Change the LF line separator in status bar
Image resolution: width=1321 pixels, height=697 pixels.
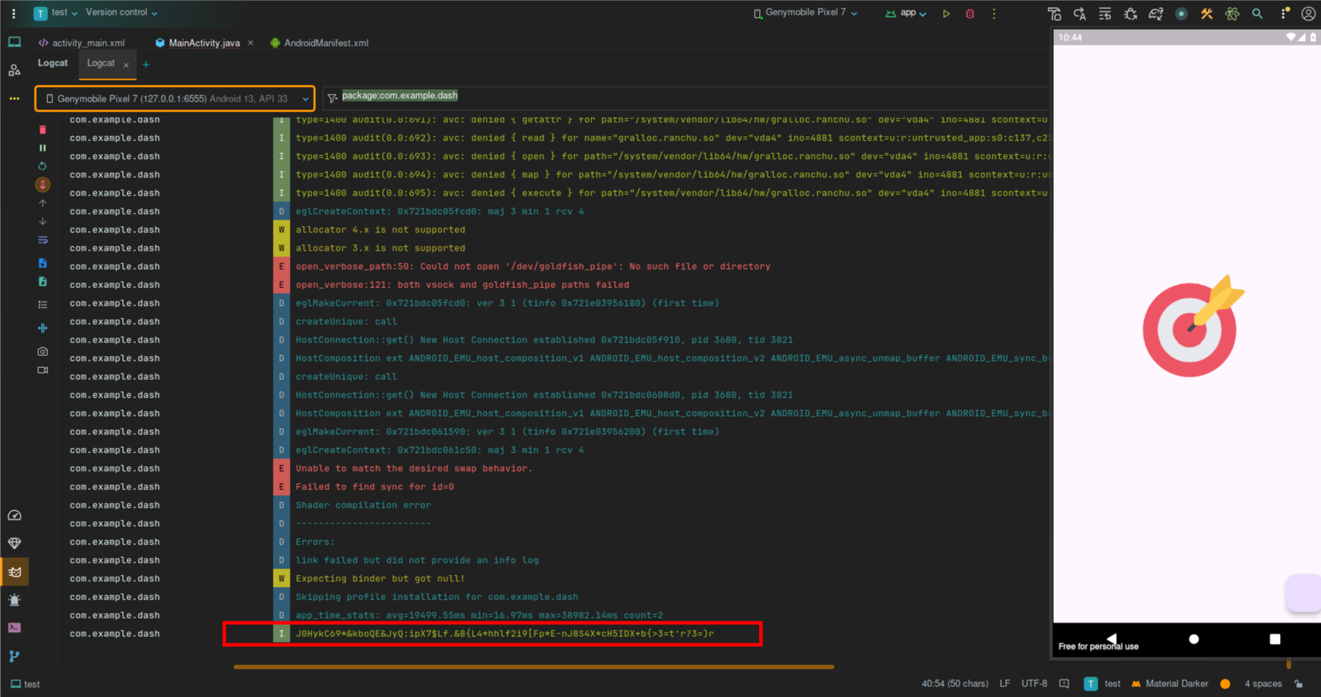[1004, 684]
